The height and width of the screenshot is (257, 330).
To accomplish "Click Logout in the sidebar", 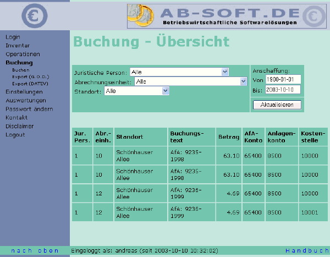I will click(x=15, y=135).
